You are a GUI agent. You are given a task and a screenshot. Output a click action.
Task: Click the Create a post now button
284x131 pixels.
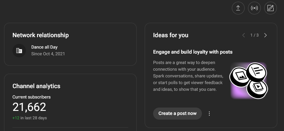point(177,114)
